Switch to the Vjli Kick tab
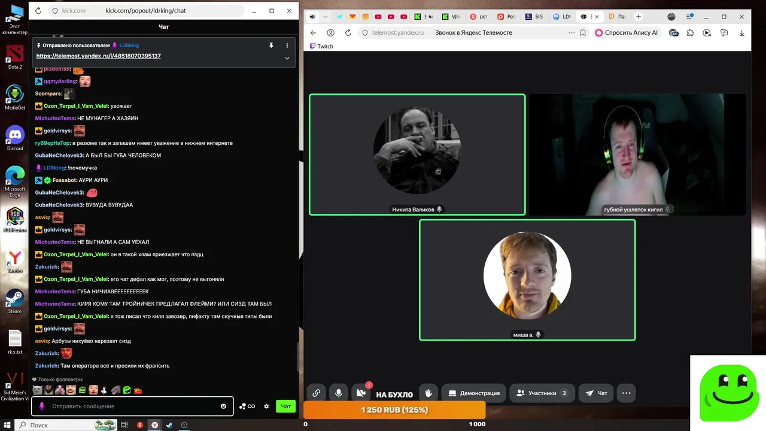 pyautogui.click(x=451, y=17)
